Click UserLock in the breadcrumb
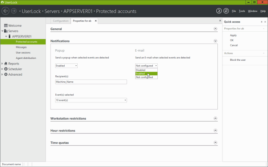Viewport: 268px width, 167px height. click(x=31, y=11)
